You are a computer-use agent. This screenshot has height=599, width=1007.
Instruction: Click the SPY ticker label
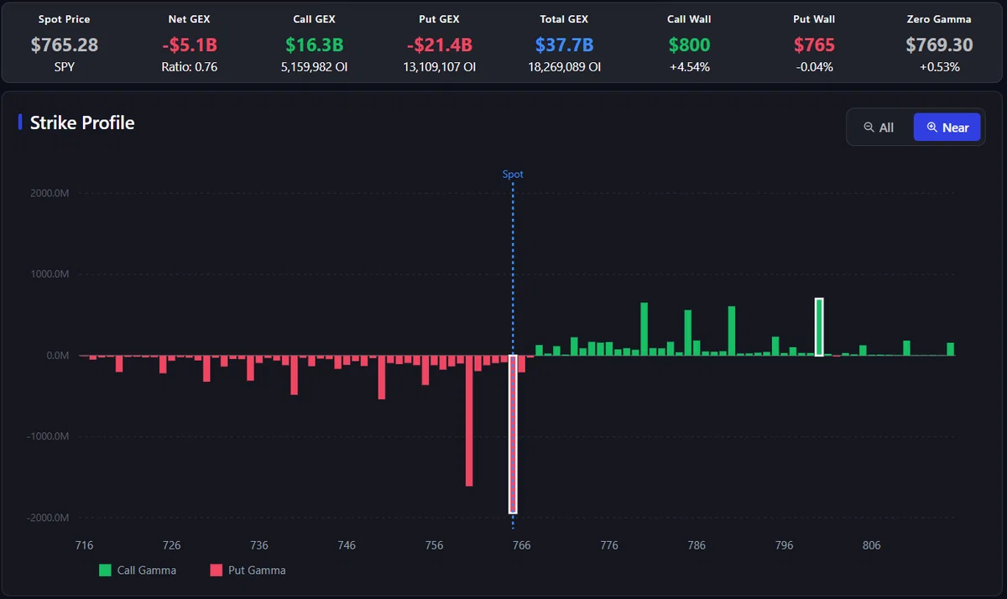pyautogui.click(x=65, y=67)
